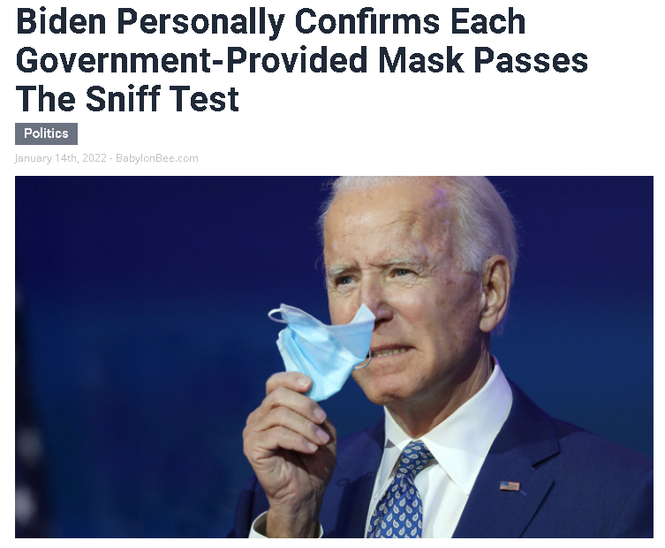Click the word "Each" in the headline
The image size is (665, 548).
click(488, 21)
